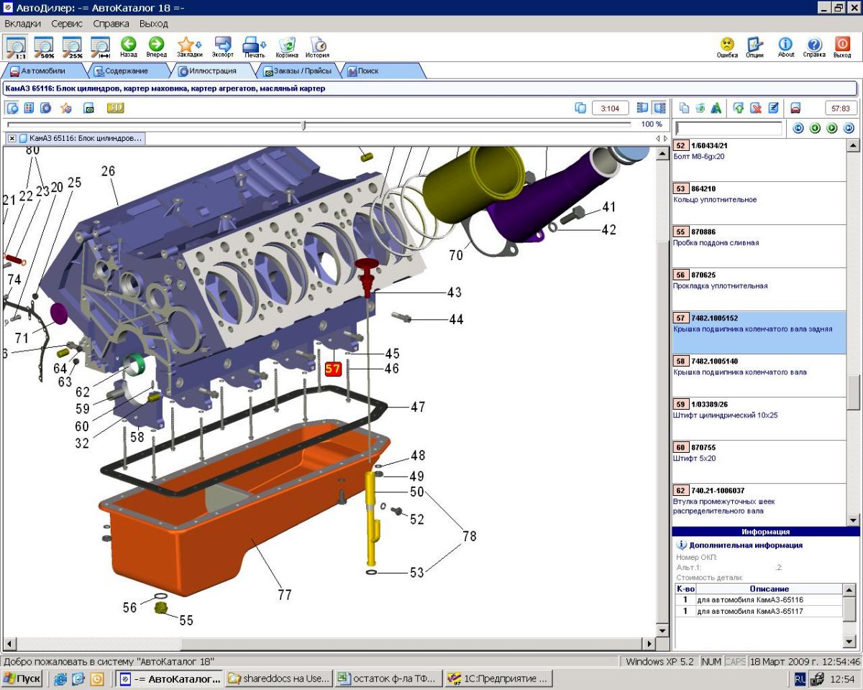Set illustration zoom to 50%
This screenshot has width=863, height=690.
point(45,47)
